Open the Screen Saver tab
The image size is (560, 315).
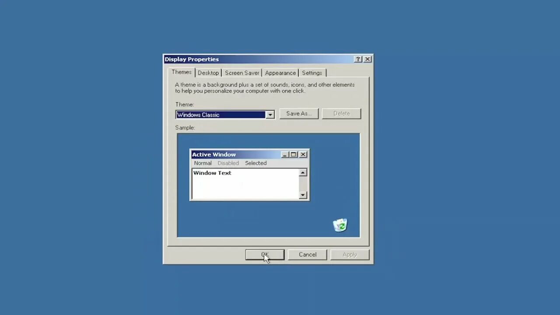pos(242,73)
